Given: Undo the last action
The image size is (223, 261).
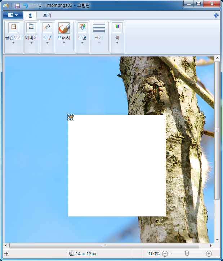Looking at the screenshot, I should (x=26, y=6).
